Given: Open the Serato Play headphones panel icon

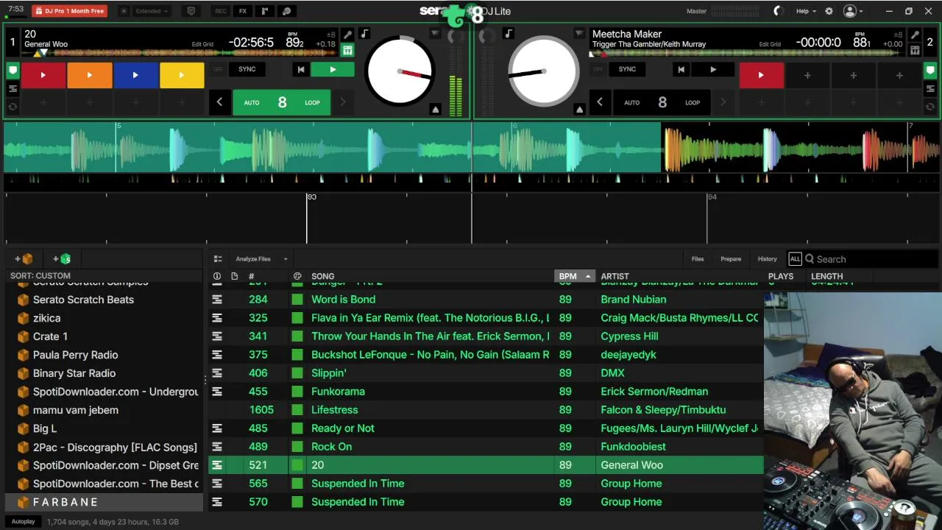Looking at the screenshot, I should coord(287,11).
